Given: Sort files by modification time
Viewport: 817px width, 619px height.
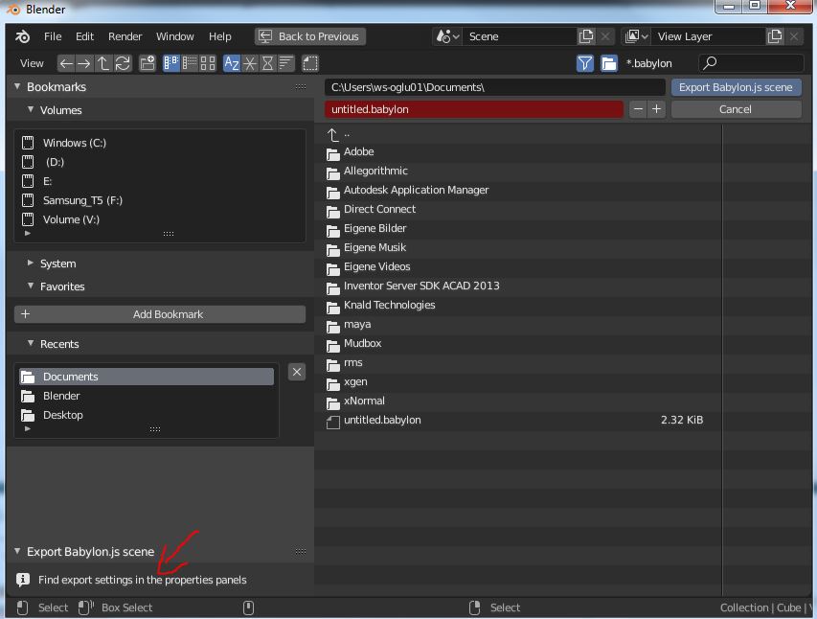Looking at the screenshot, I should (x=268, y=63).
